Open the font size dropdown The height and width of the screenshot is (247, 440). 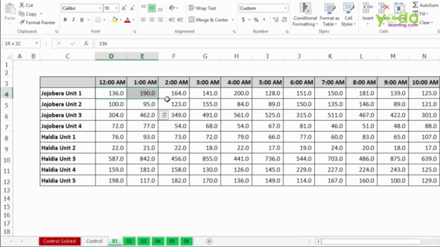point(116,8)
